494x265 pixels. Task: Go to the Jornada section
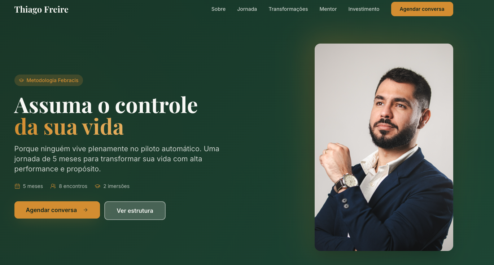pos(247,9)
